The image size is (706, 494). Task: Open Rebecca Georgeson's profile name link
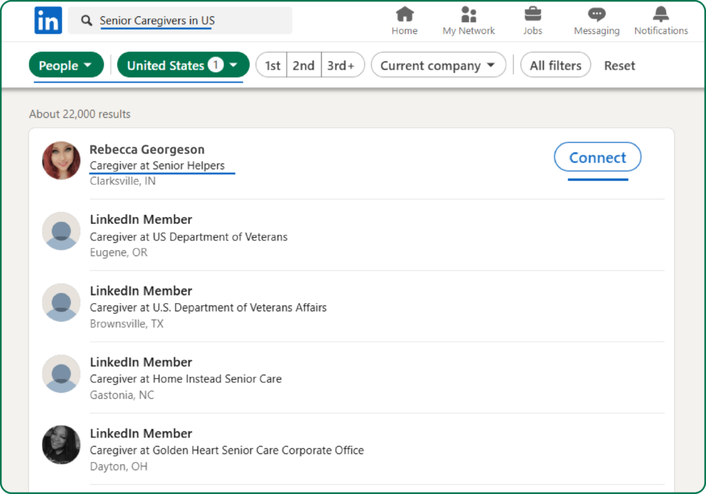(x=147, y=150)
